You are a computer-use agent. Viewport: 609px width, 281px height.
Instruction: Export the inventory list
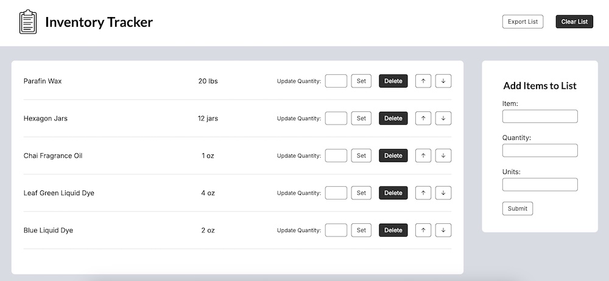[523, 22]
